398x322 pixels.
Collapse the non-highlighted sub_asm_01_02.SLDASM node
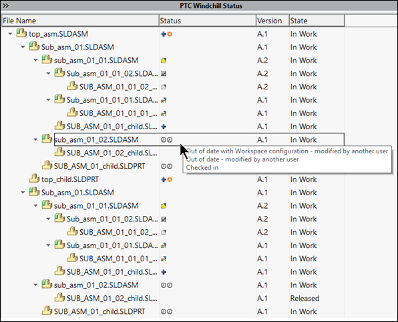coord(35,285)
